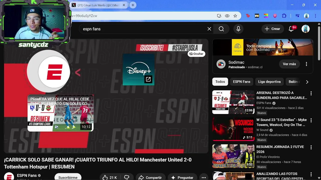Screen dimensions: 321x180
Task: Click the Preguntar button
Action: tap(182, 177)
